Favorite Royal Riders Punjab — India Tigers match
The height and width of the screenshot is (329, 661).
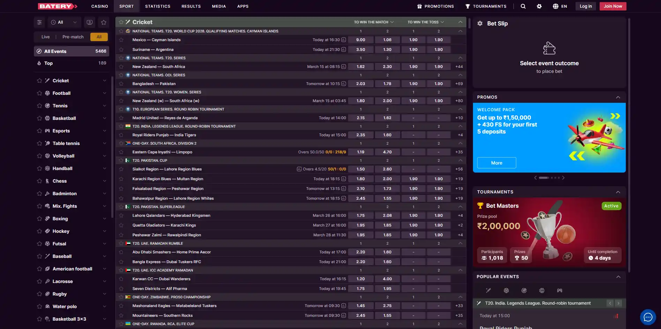[121, 135]
